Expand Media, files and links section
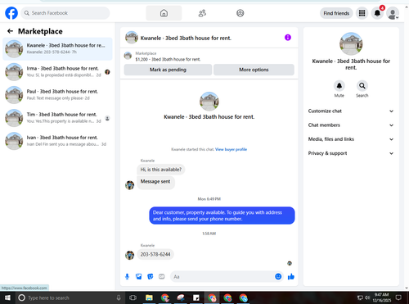Viewport: 409px width, 304px height. coord(351,139)
